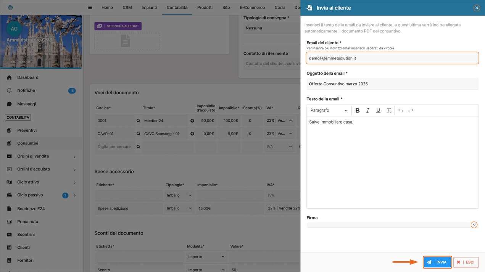Undo last change in email editor
This screenshot has width=485, height=272.
point(401,111)
